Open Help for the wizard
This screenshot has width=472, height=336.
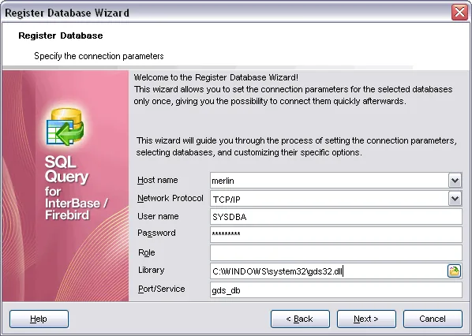39,319
